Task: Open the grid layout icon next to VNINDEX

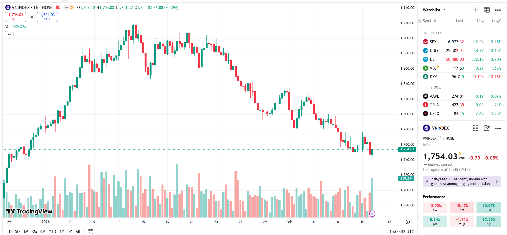Action: click(x=476, y=128)
